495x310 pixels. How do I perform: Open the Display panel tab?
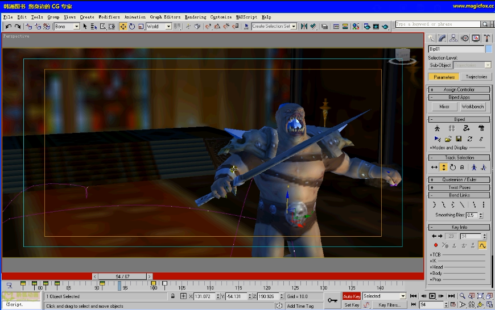coord(476,39)
